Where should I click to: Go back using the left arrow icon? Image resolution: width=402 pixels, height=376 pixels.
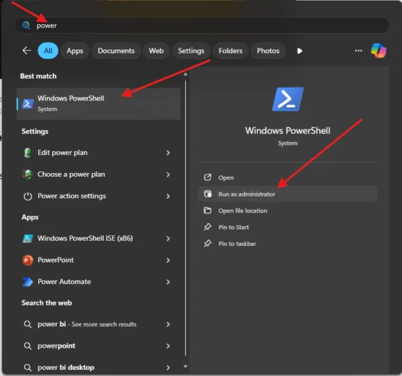coord(27,50)
